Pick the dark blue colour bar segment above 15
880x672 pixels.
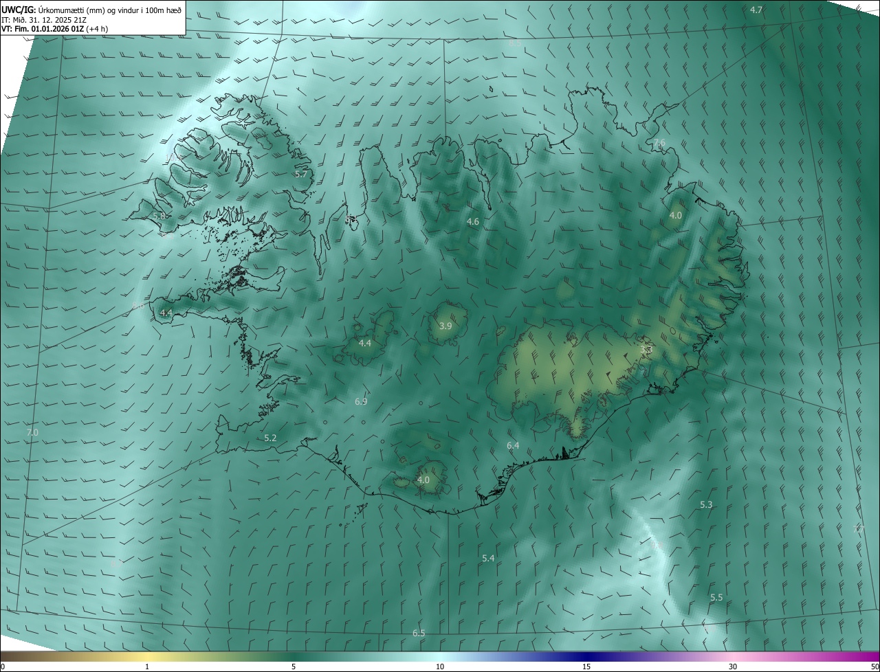pos(586,656)
